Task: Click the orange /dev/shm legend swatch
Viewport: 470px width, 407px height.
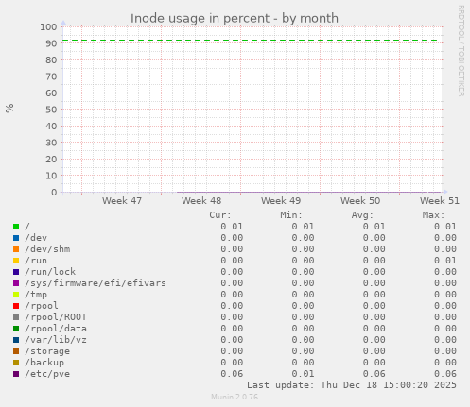Action: (x=16, y=249)
